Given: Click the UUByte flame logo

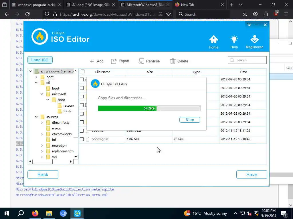Looking at the screenshot, I should pyautogui.click(x=39, y=36).
